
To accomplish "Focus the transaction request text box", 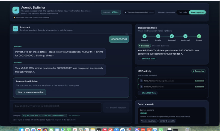I will (x=57, y=108).
